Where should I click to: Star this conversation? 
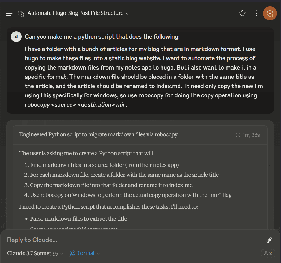pos(242,13)
